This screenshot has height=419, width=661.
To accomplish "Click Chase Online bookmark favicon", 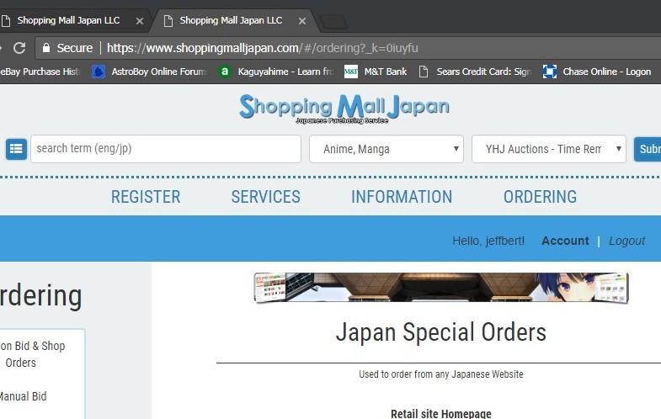I will pyautogui.click(x=550, y=72).
